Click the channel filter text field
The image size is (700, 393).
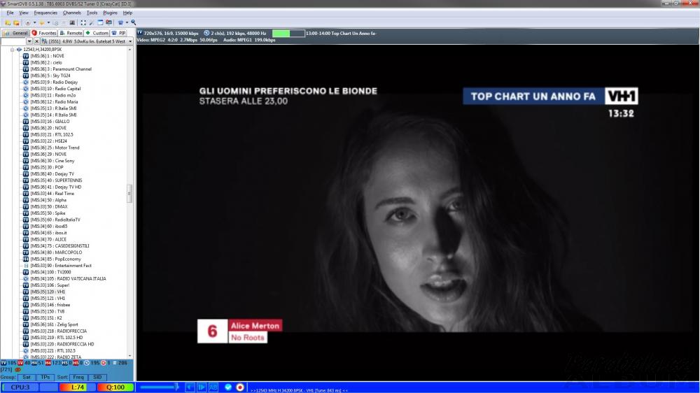click(13, 41)
